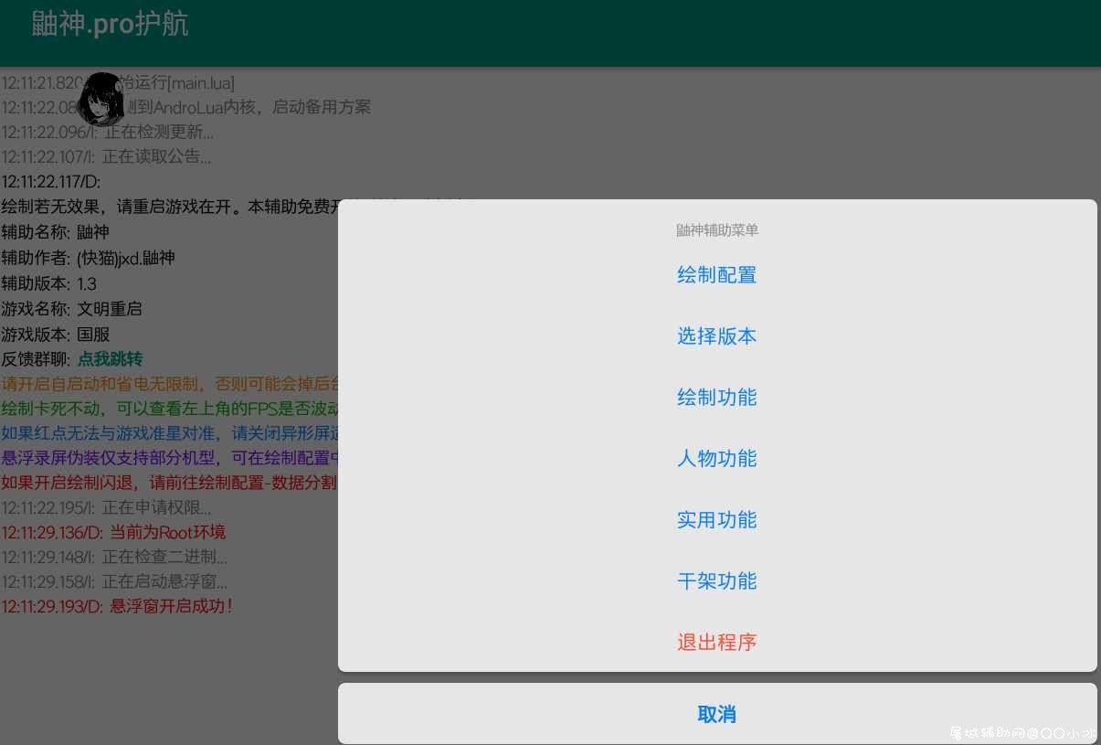Click the 正在启动悬浮窗 log line
The height and width of the screenshot is (745, 1101).
pyautogui.click(x=115, y=581)
